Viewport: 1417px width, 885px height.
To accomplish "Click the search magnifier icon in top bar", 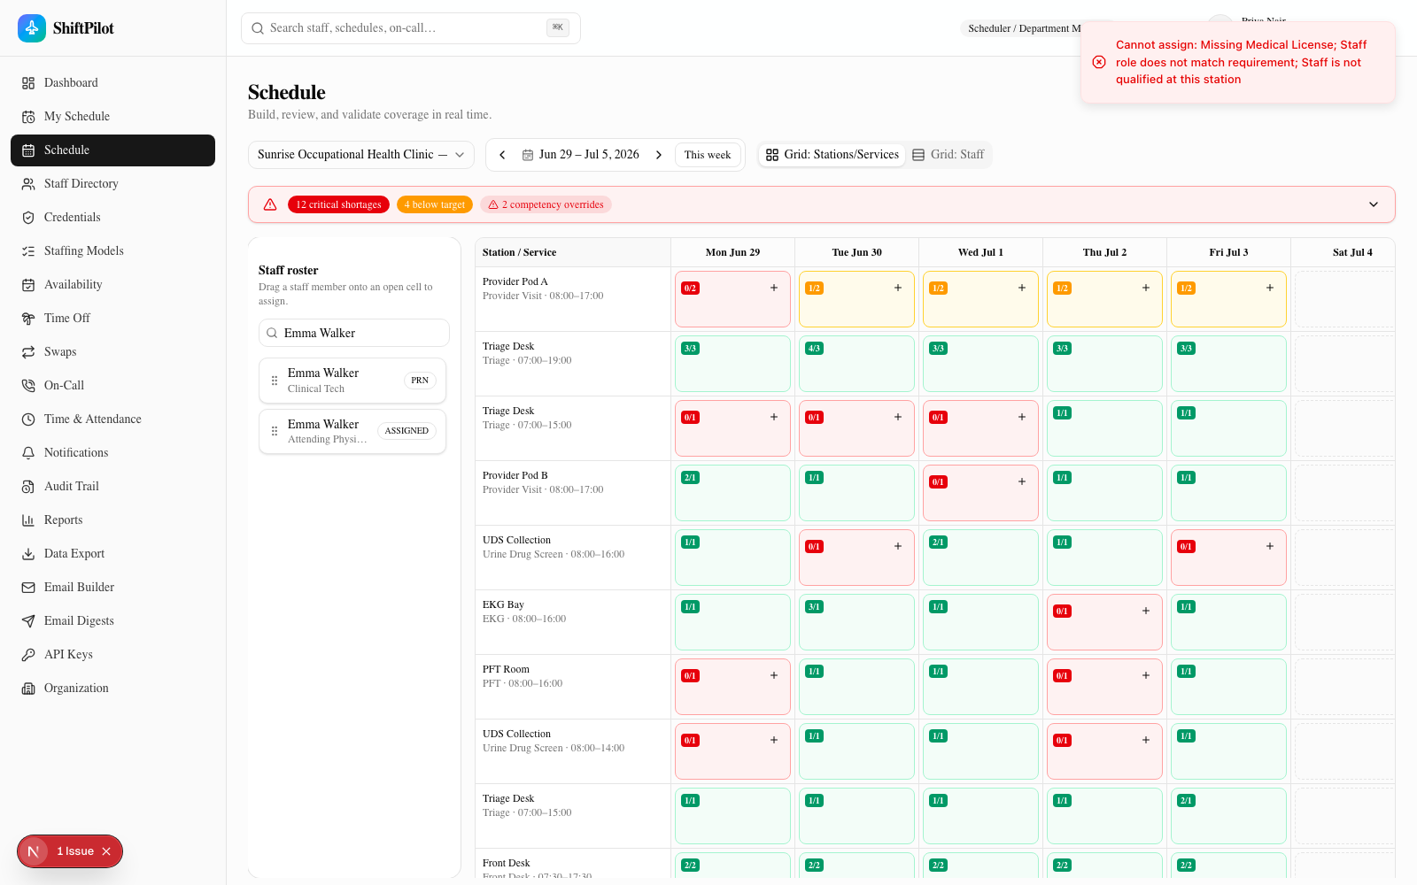I will (x=258, y=28).
